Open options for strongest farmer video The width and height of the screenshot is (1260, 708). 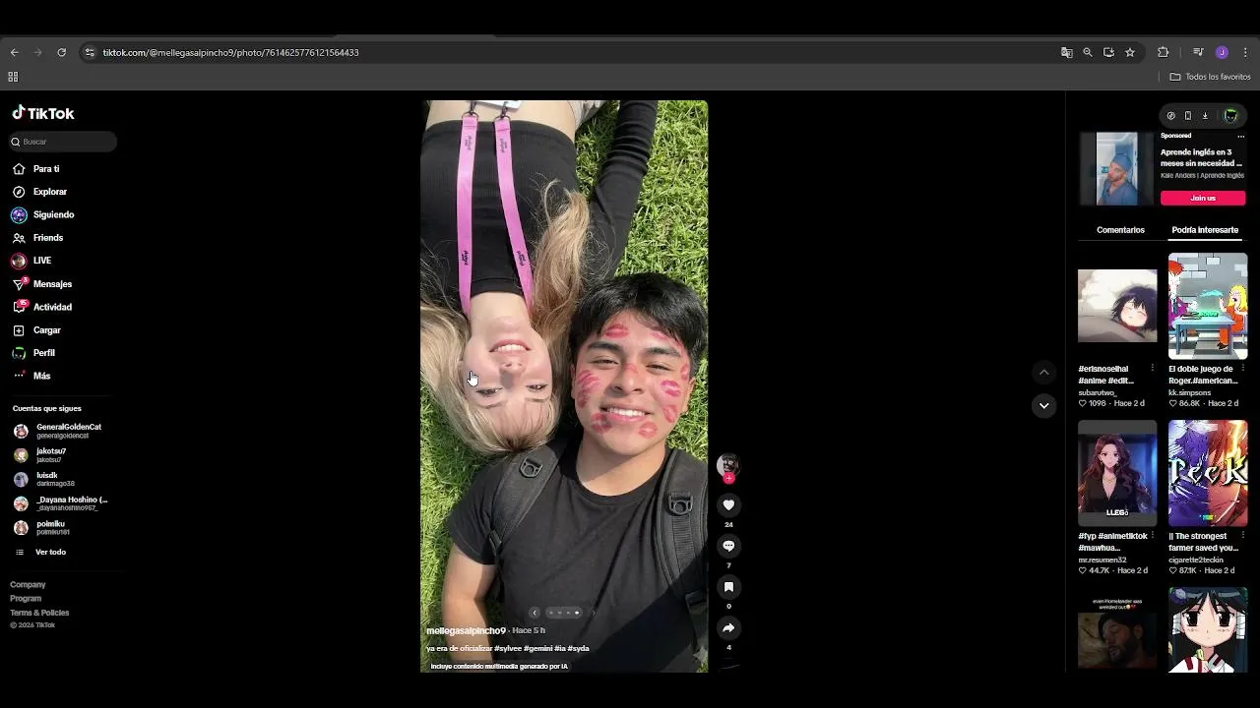pyautogui.click(x=1242, y=536)
